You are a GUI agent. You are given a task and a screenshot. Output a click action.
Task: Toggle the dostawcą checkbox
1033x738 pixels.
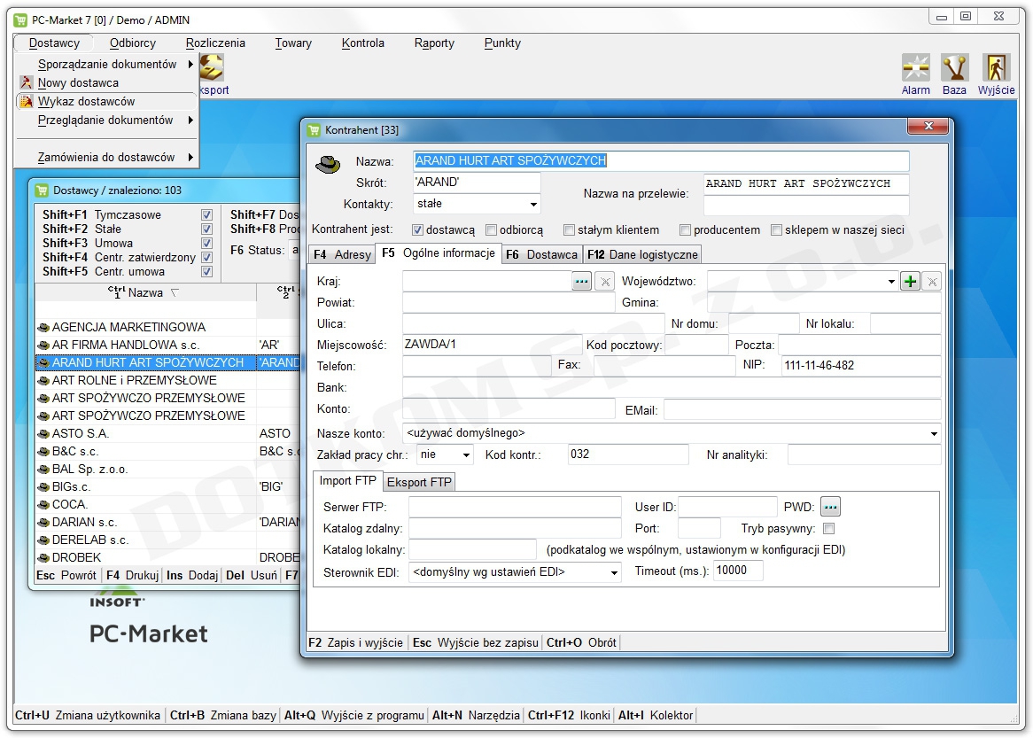click(417, 230)
